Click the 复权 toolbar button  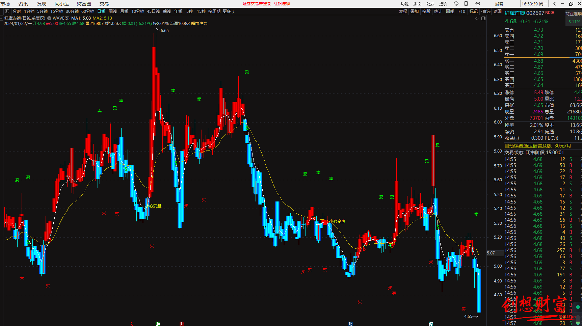pos(403,11)
